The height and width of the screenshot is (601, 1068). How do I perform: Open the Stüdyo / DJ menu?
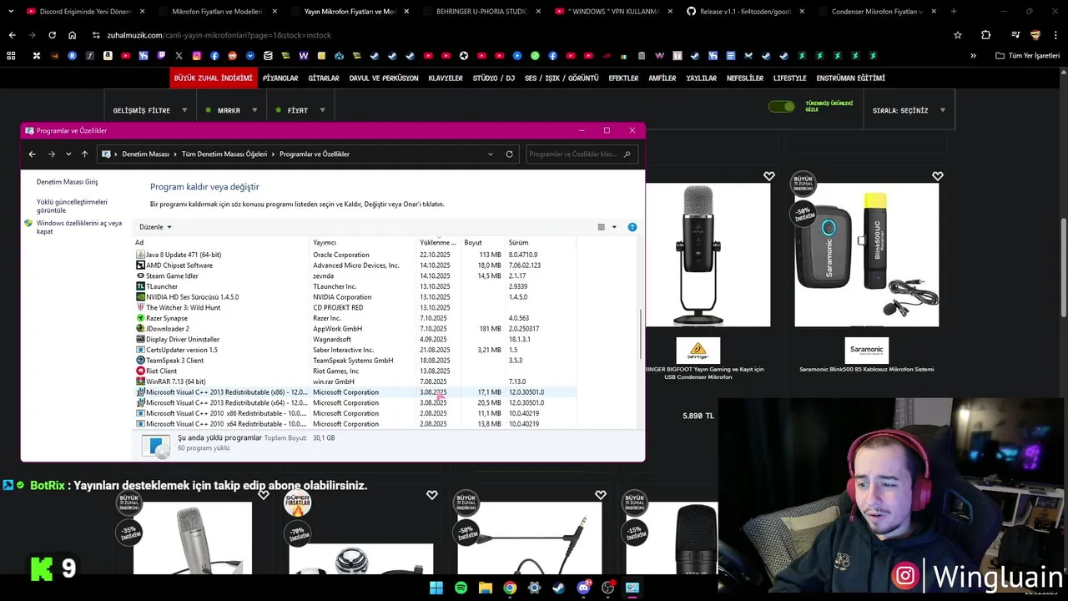click(x=494, y=78)
